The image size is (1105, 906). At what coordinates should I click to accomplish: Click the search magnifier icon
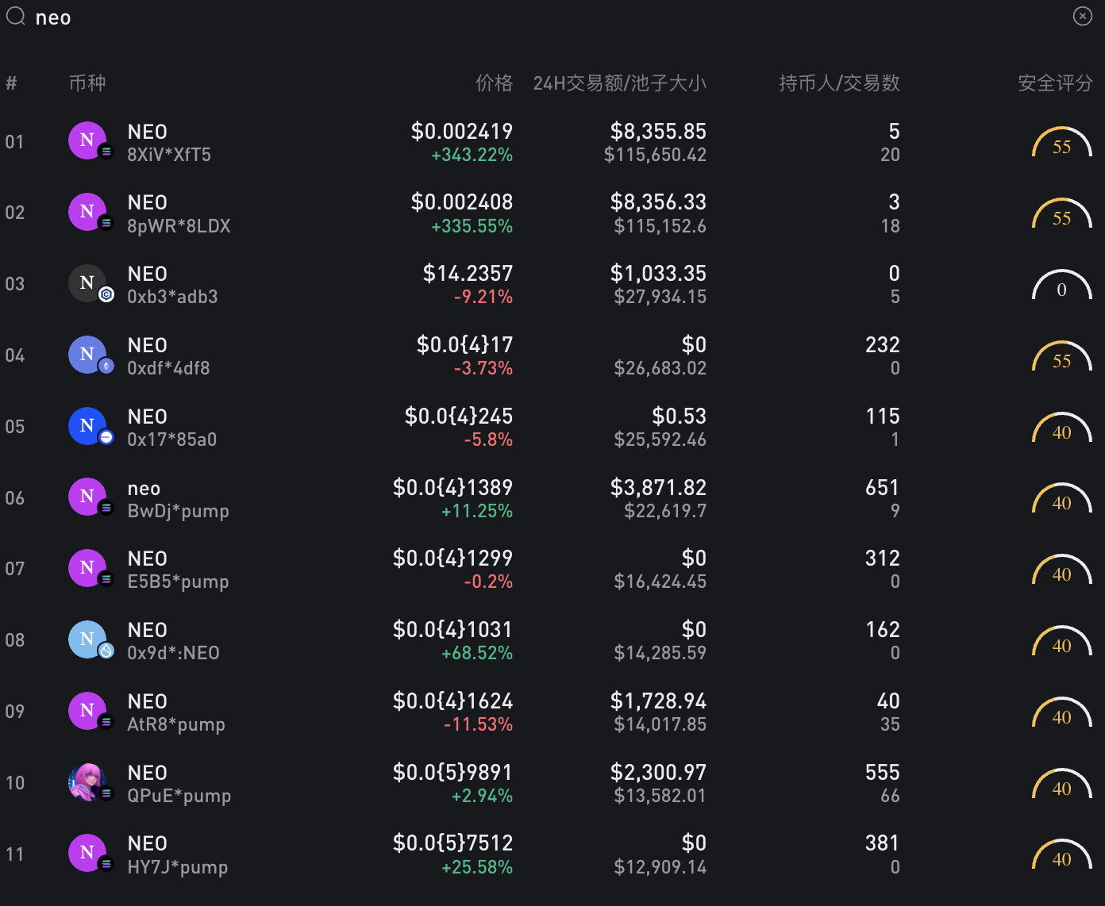click(16, 16)
